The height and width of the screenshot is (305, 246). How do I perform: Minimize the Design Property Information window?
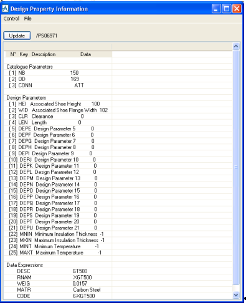(x=216, y=9)
